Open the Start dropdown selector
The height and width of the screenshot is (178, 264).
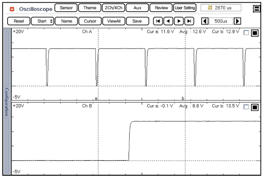pos(42,22)
